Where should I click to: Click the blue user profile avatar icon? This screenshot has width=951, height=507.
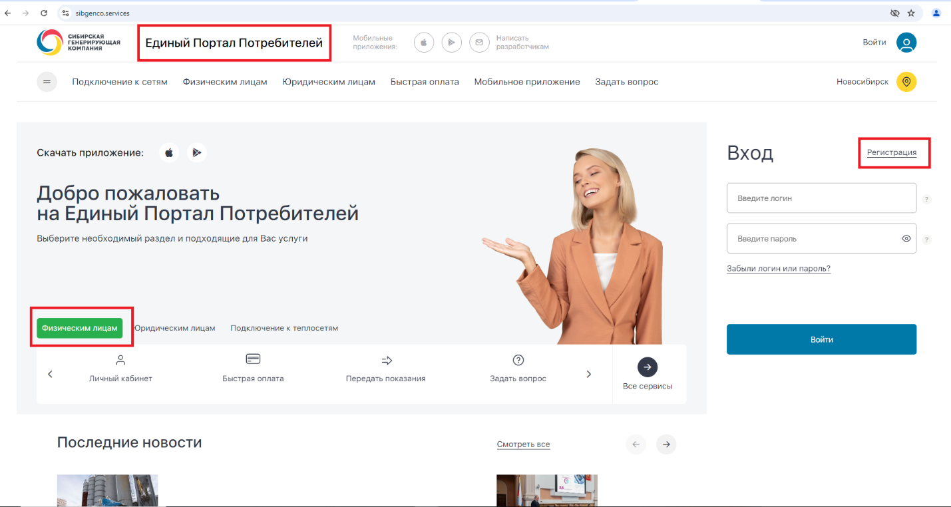pyautogui.click(x=906, y=43)
